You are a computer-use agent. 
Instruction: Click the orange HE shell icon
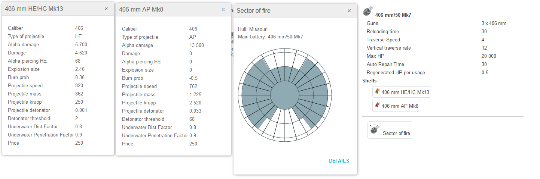[377, 92]
